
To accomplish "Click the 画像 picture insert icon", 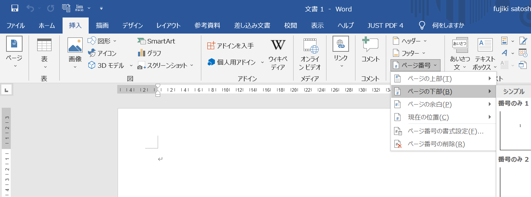I will (x=75, y=45).
